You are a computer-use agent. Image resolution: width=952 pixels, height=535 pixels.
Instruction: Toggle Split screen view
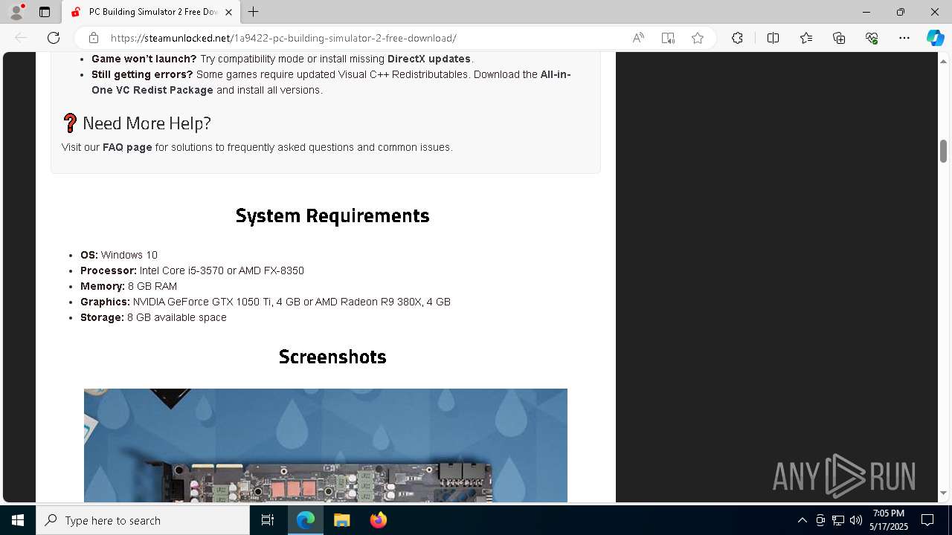pyautogui.click(x=773, y=38)
